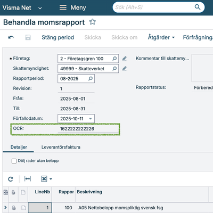Fit columns with the width arrows icon

click(x=28, y=179)
